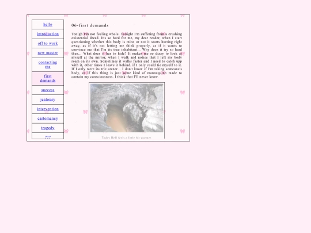The width and height of the screenshot is (311, 233).
Task: Click the caption "Today Hell feels a little bit warmer"
Action: [x=127, y=137]
